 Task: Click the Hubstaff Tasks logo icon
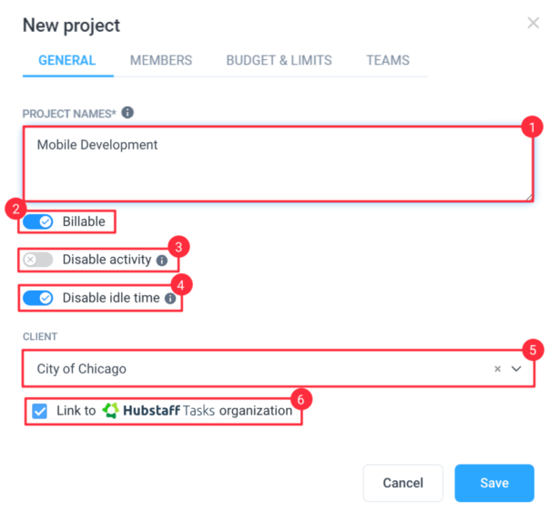(110, 410)
